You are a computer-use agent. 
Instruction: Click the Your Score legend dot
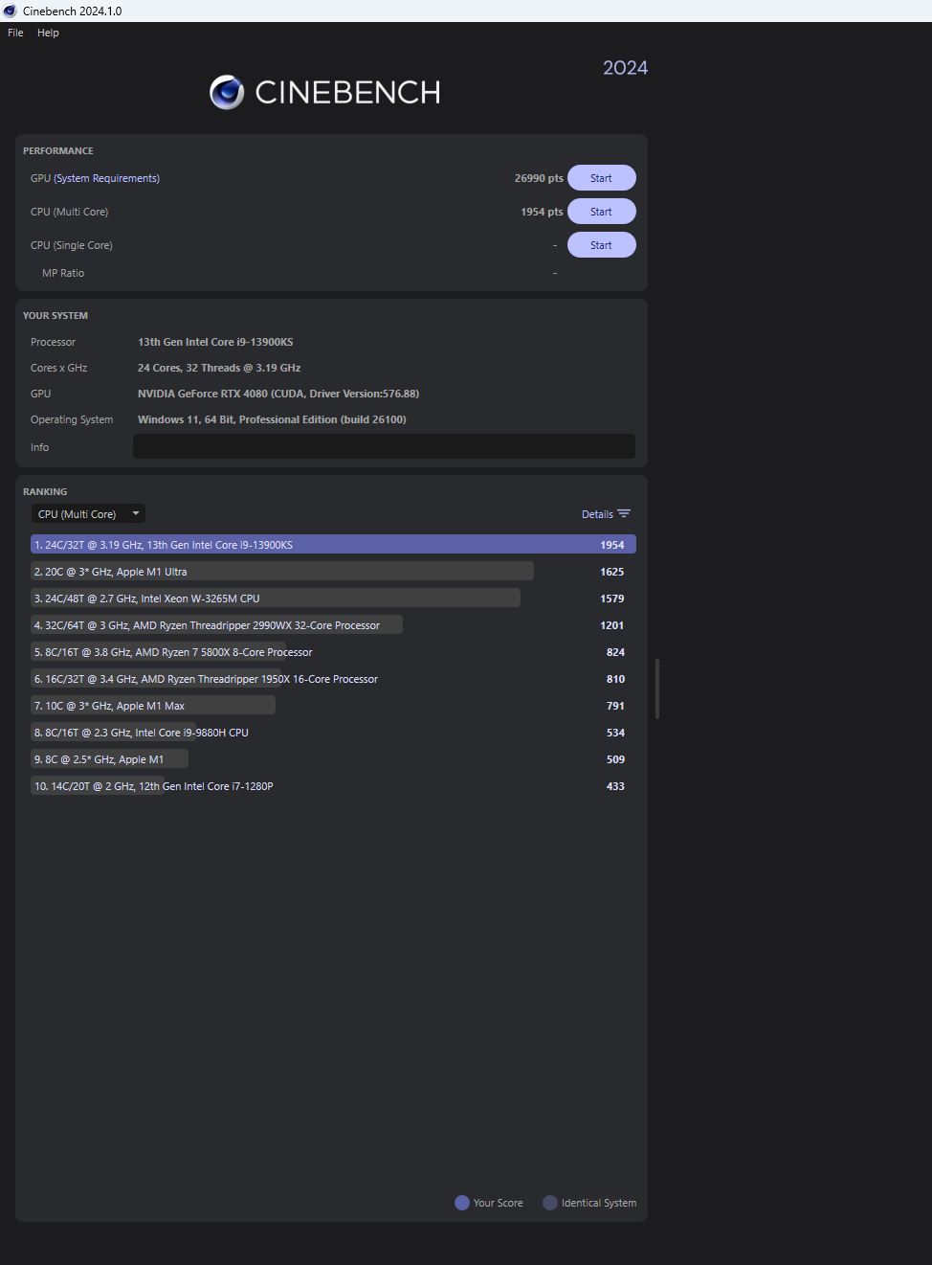pyautogui.click(x=462, y=1203)
